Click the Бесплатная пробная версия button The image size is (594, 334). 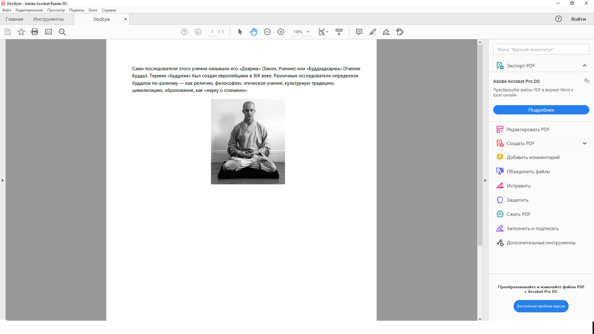541,306
